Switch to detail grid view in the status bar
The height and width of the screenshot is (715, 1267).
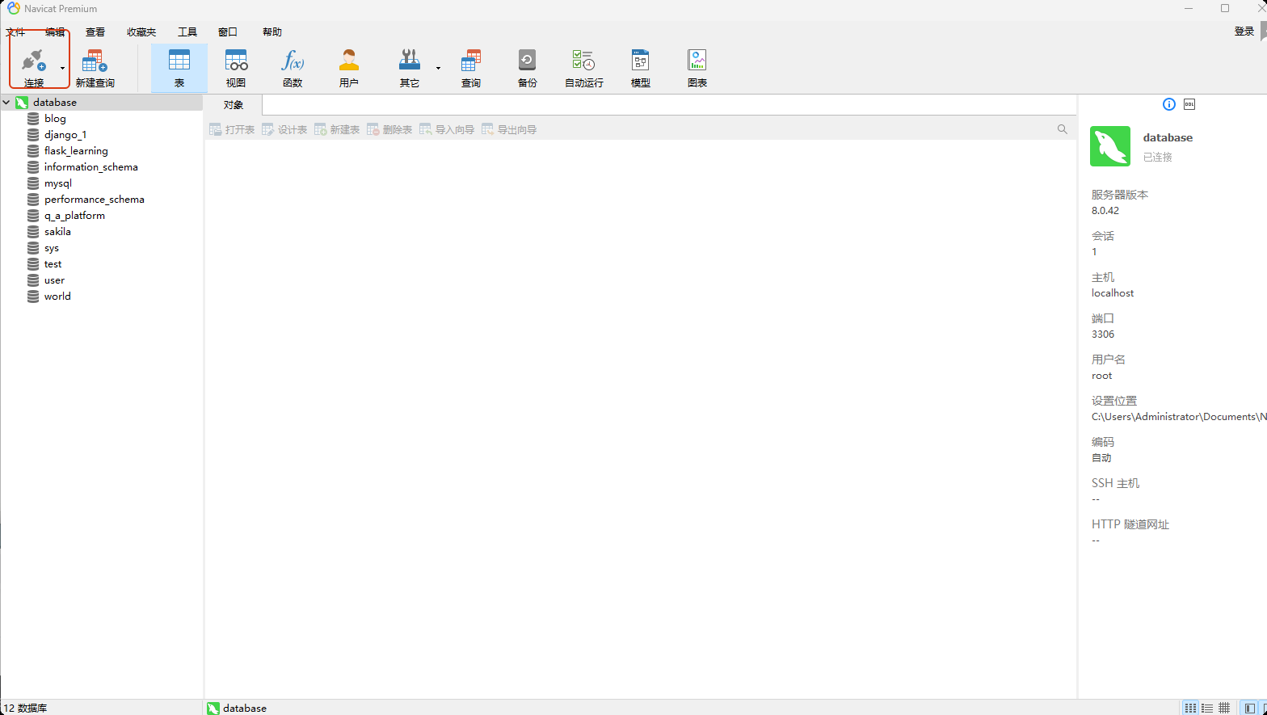tap(1224, 708)
